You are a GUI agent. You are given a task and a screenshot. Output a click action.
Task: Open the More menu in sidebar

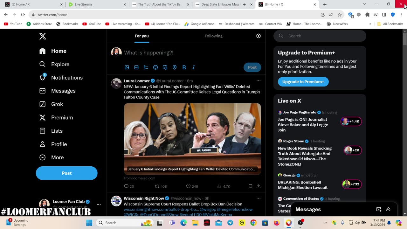(x=51, y=157)
